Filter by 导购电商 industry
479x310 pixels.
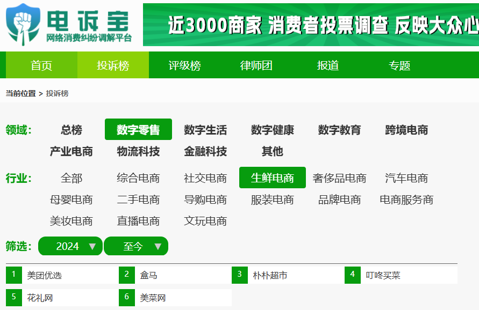tap(205, 200)
